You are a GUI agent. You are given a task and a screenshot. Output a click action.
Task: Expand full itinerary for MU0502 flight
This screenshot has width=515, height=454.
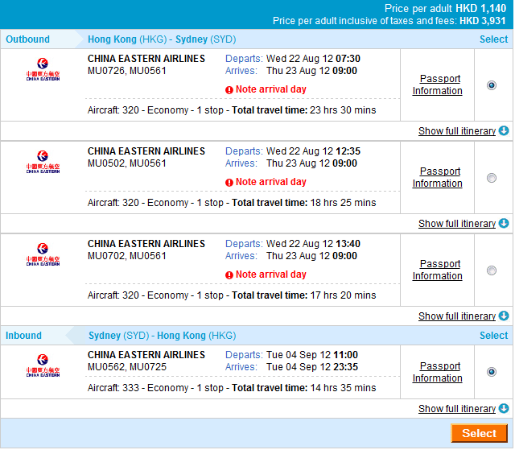pyautogui.click(x=456, y=224)
